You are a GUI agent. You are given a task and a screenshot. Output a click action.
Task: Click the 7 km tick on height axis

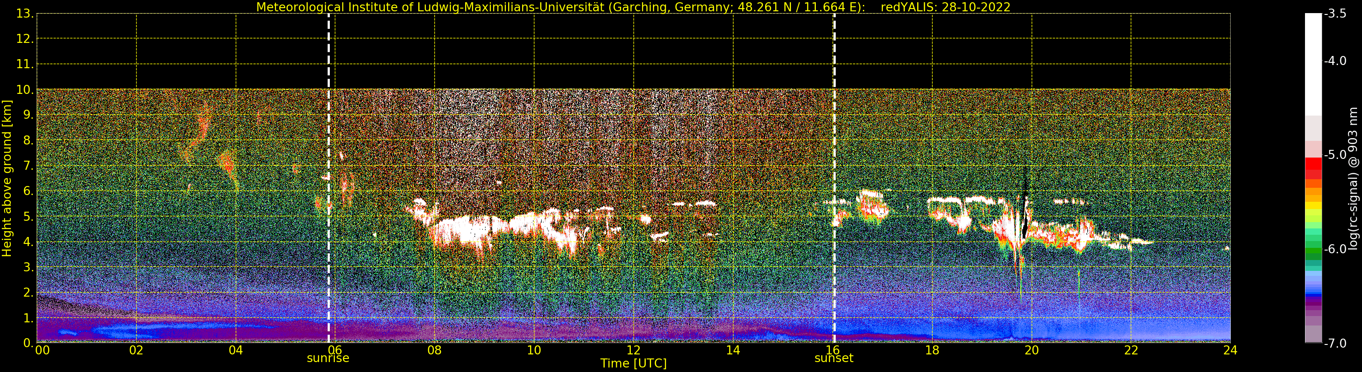click(28, 166)
